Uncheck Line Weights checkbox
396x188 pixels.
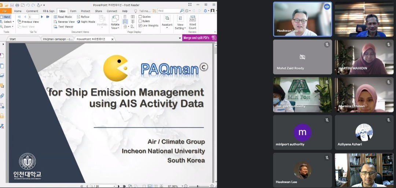point(140,26)
